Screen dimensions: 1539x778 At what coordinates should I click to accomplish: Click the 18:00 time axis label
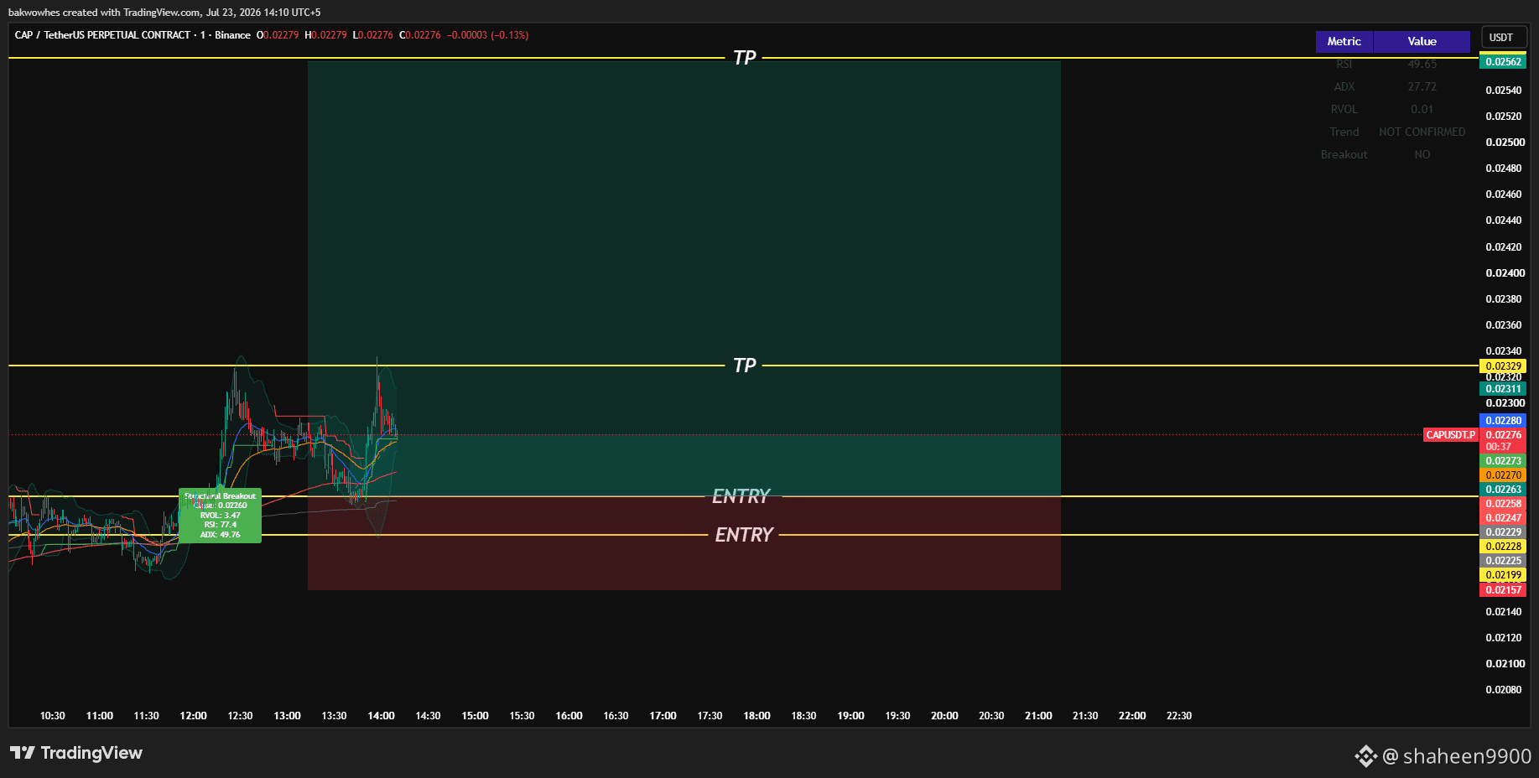click(757, 716)
